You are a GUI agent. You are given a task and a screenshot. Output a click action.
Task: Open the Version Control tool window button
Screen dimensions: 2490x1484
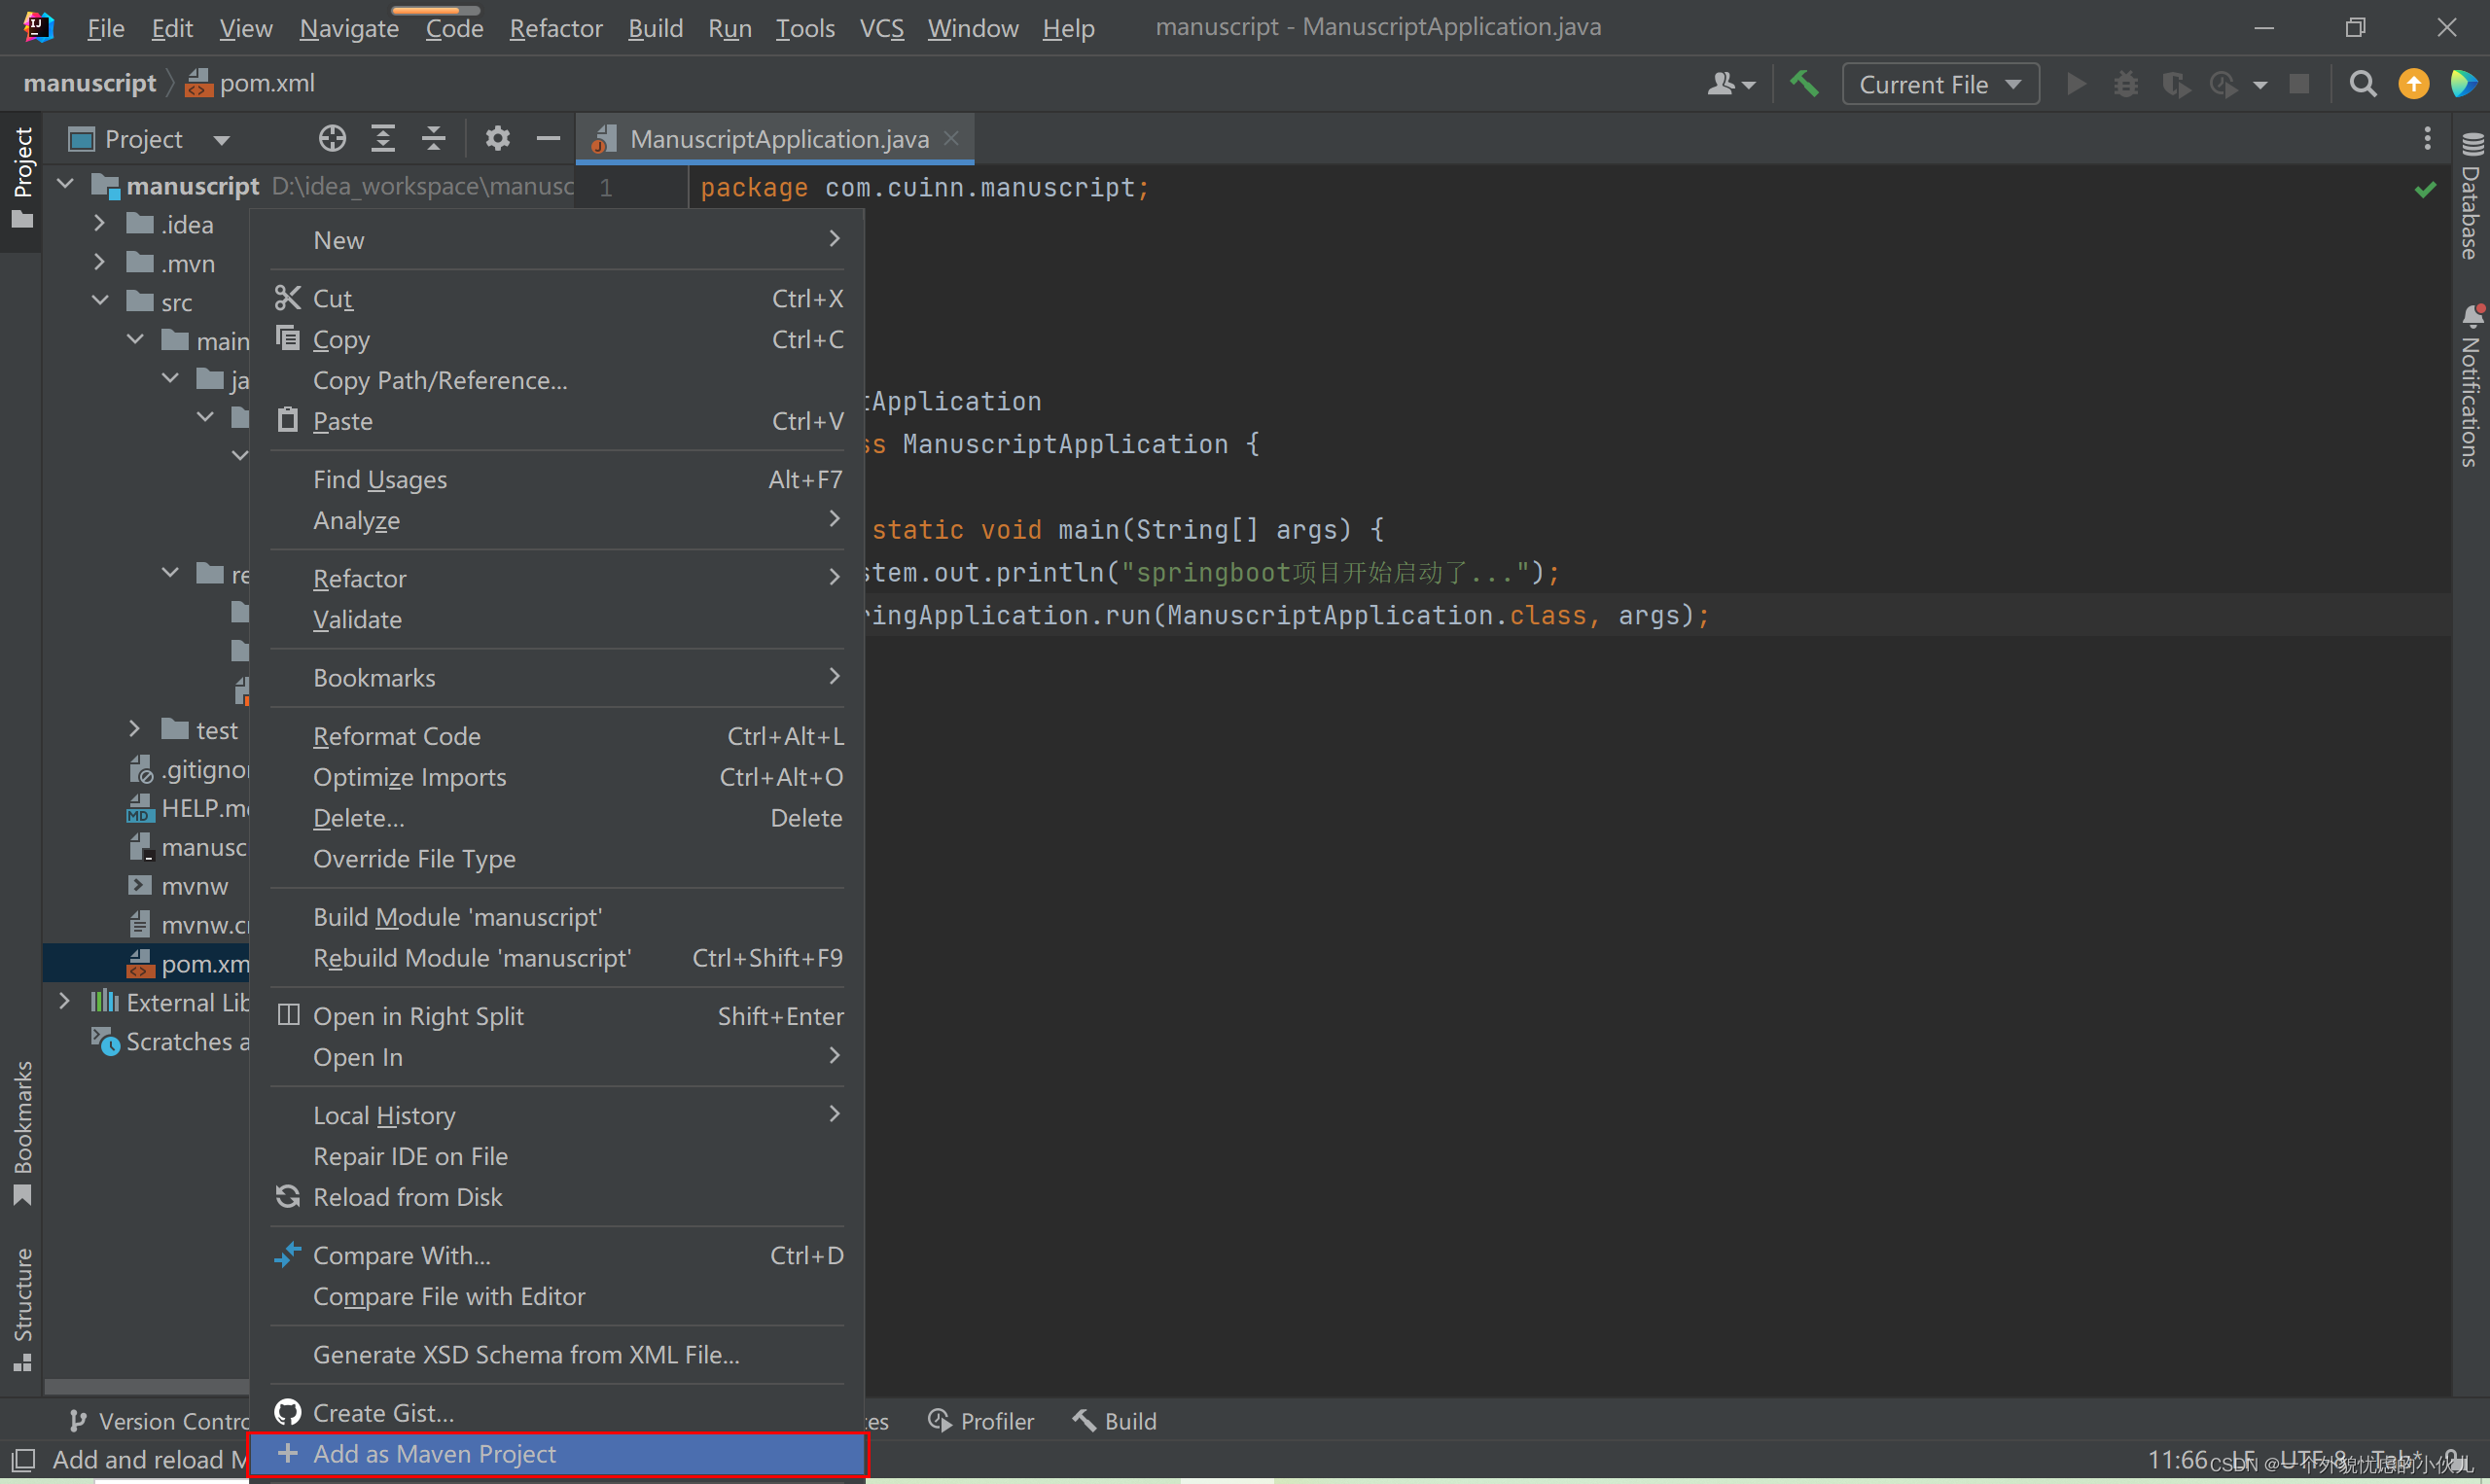160,1421
